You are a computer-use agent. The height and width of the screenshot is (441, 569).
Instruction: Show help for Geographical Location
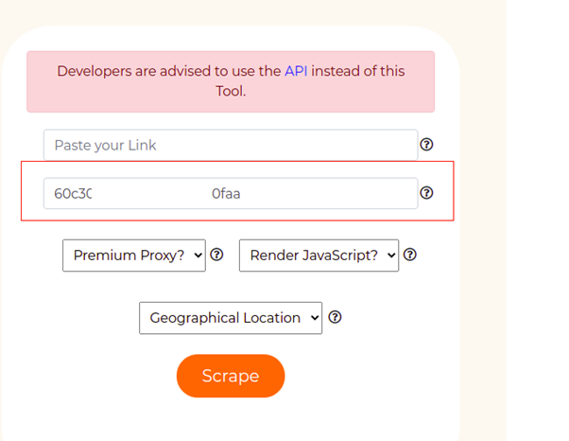tap(335, 317)
